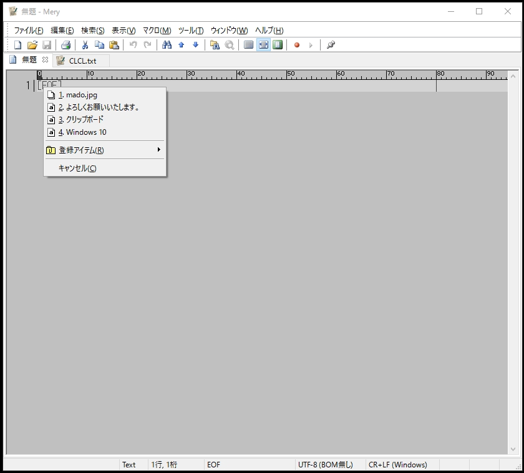Print the document using the printer icon

[x=65, y=45]
